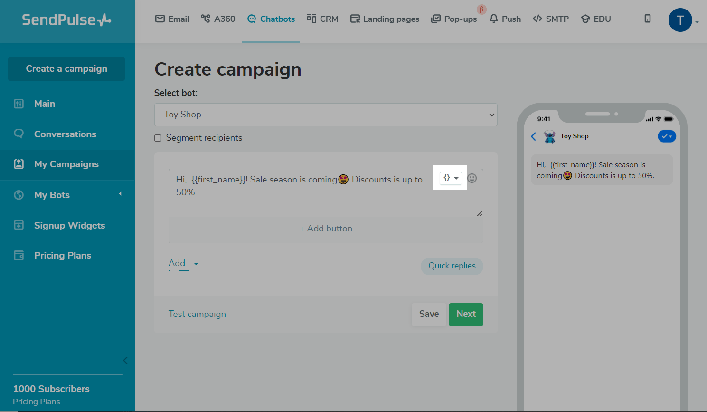The width and height of the screenshot is (707, 412).
Task: Click the emoji picker smiley icon
Action: [472, 178]
